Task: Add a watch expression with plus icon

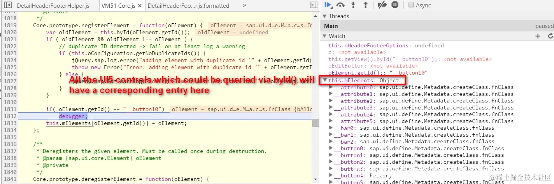Action: (x=538, y=36)
